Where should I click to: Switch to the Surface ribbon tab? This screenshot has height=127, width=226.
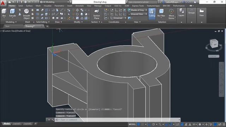click(x=29, y=6)
